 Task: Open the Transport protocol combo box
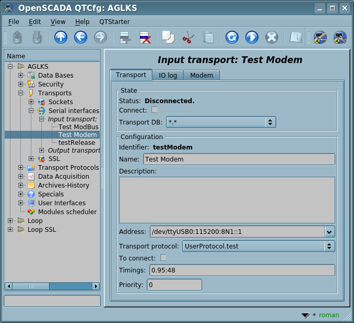[x=258, y=246]
